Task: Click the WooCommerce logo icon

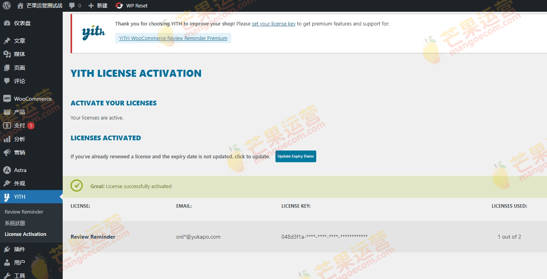Action: click(7, 99)
